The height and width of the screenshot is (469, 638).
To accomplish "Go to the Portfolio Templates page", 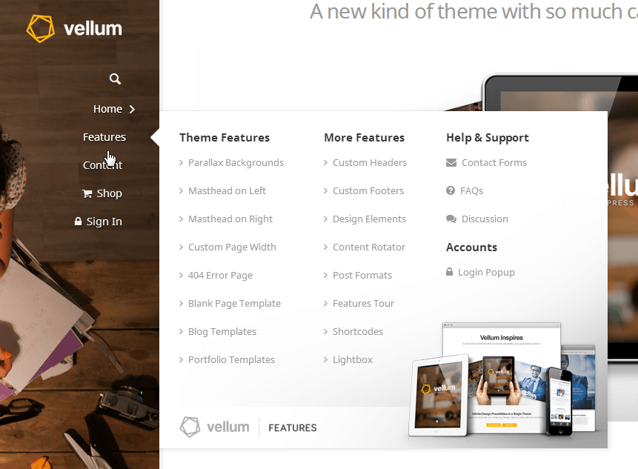I will pyautogui.click(x=231, y=359).
